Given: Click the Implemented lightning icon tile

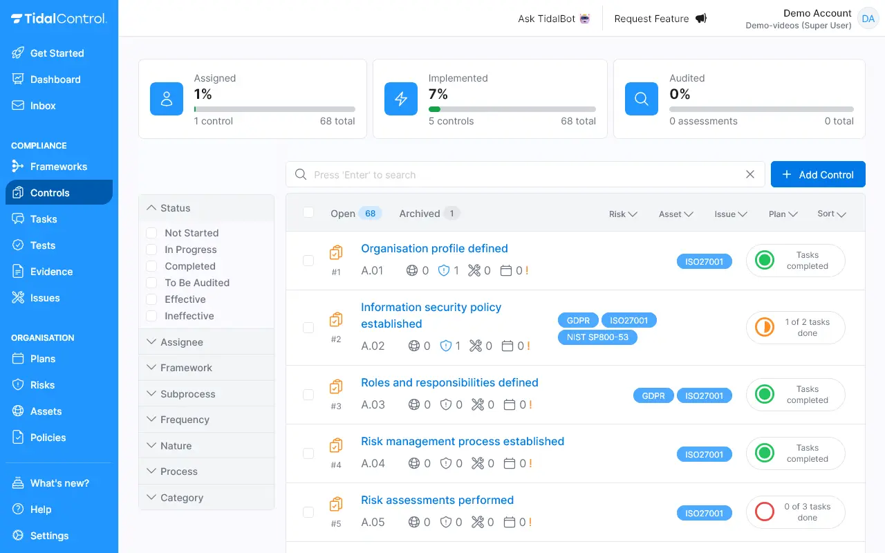Looking at the screenshot, I should pos(401,99).
